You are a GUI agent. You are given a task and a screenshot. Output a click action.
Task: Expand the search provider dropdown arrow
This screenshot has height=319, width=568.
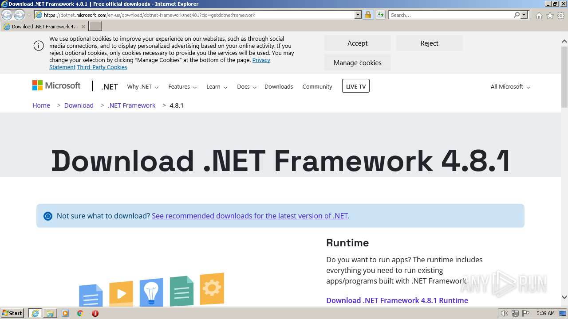(524, 15)
